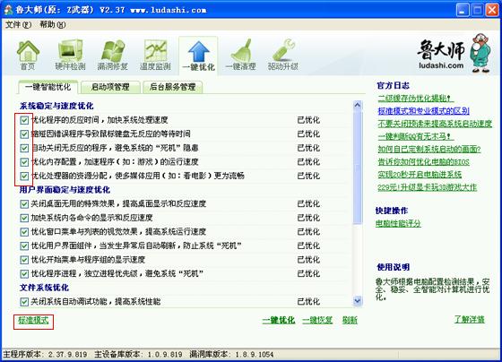Open the 首页 home icon
The height and width of the screenshot is (362, 502).
tap(28, 55)
